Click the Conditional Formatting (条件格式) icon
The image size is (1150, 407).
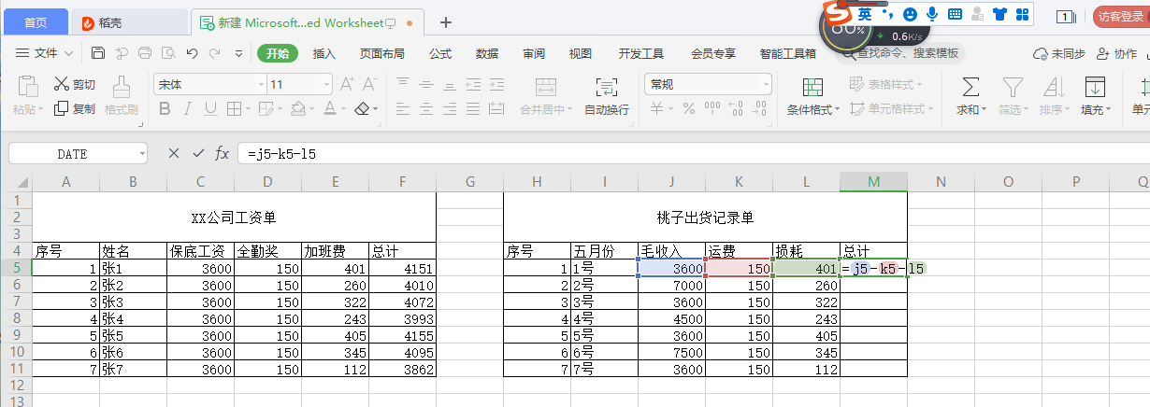pyautogui.click(x=812, y=88)
